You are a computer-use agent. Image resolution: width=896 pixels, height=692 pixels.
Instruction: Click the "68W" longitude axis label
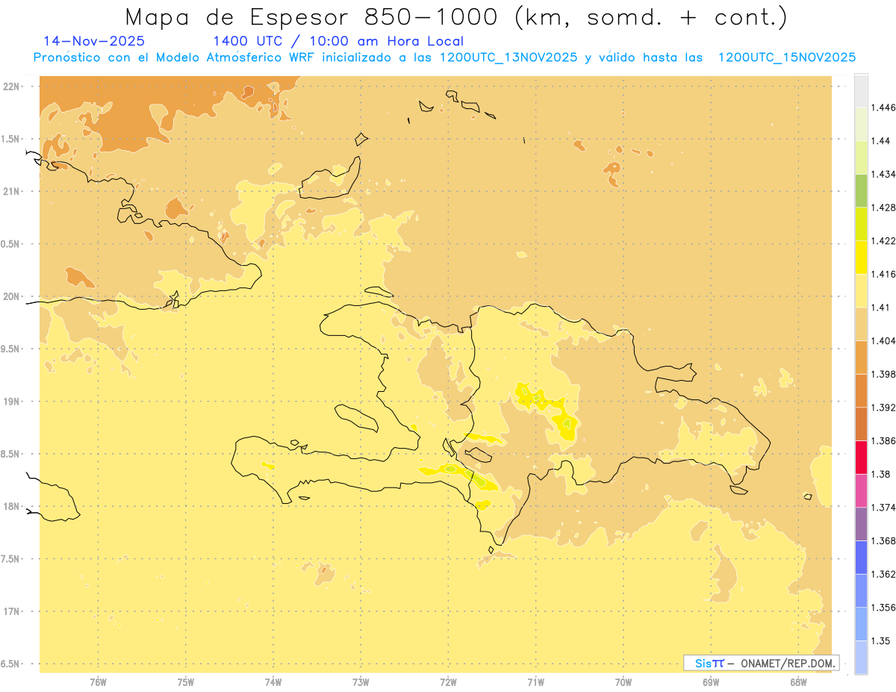pos(798,682)
